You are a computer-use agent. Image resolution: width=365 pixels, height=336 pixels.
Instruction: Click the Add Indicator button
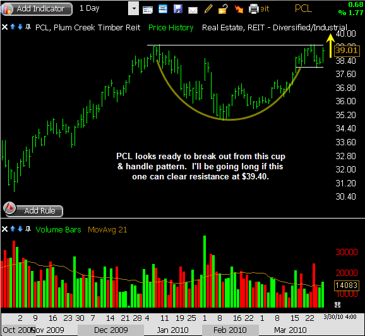coord(37,9)
